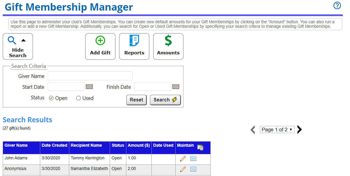This screenshot has width=350, height=176.
Task: Click envelope icon for Samantha Elizabeth gift
Action: coord(193,169)
